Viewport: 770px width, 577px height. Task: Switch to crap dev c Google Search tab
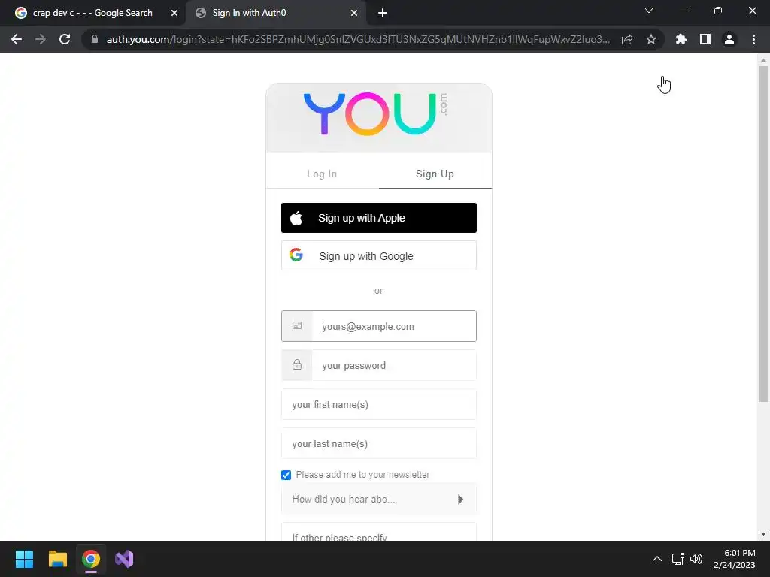[x=92, y=13]
